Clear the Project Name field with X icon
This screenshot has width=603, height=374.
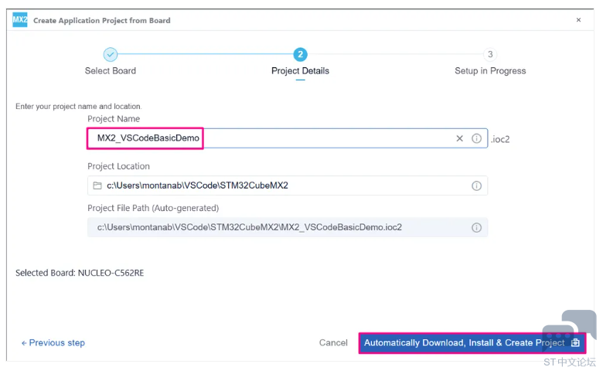tap(459, 138)
